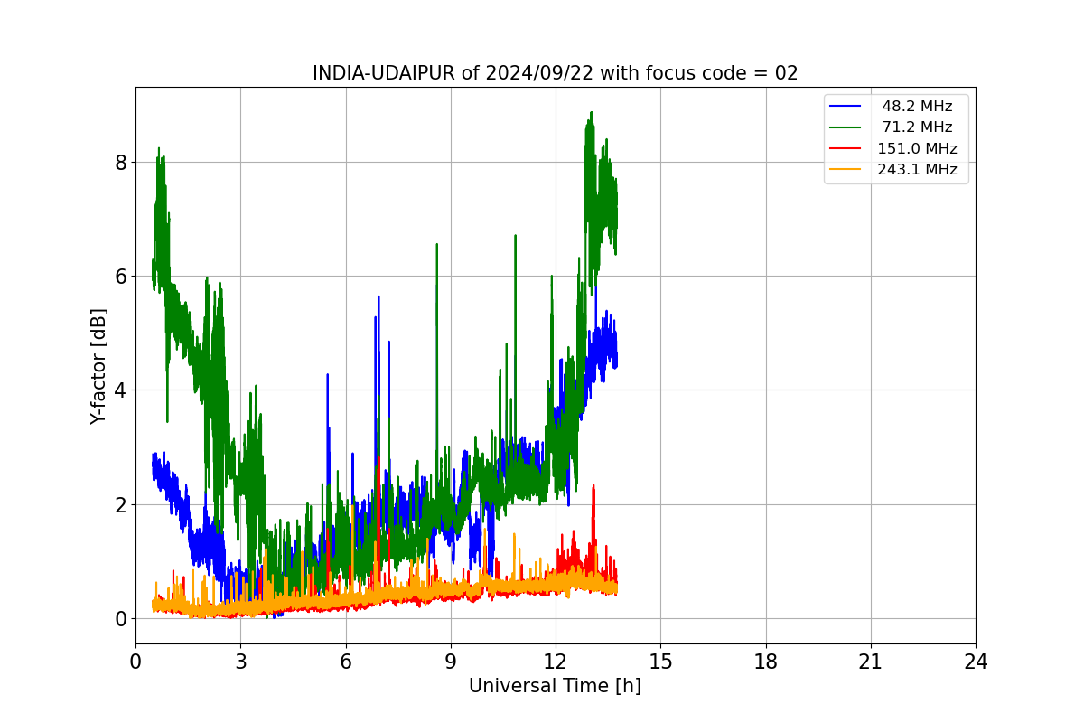Click the blue line swatch in legend
This screenshot has height=723, width=1084.
click(846, 107)
